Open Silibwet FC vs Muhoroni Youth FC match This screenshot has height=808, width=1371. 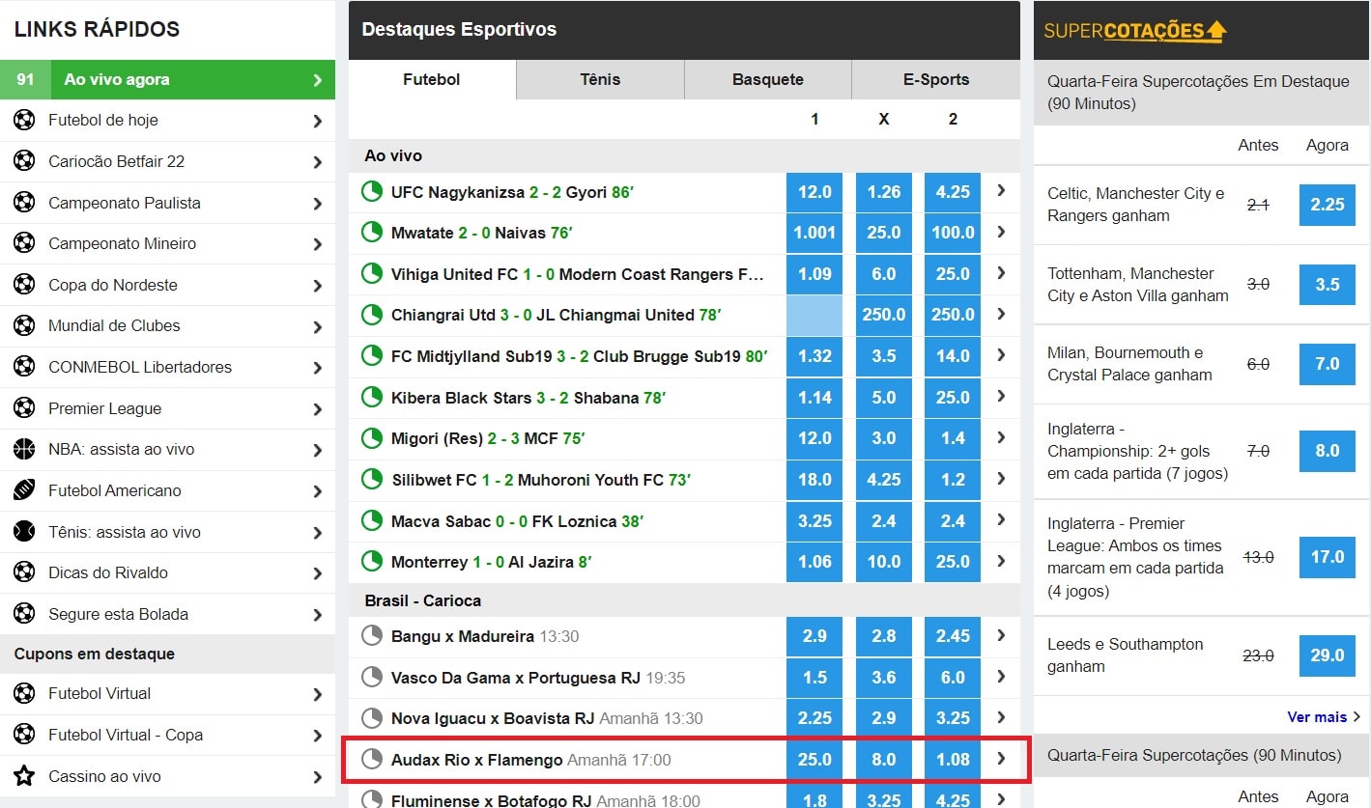(x=540, y=480)
